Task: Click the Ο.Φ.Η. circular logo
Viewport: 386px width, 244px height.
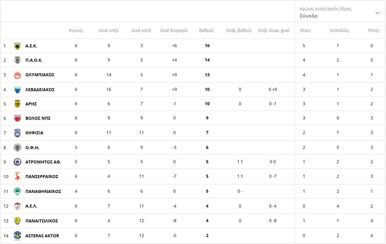Action: coord(18,148)
